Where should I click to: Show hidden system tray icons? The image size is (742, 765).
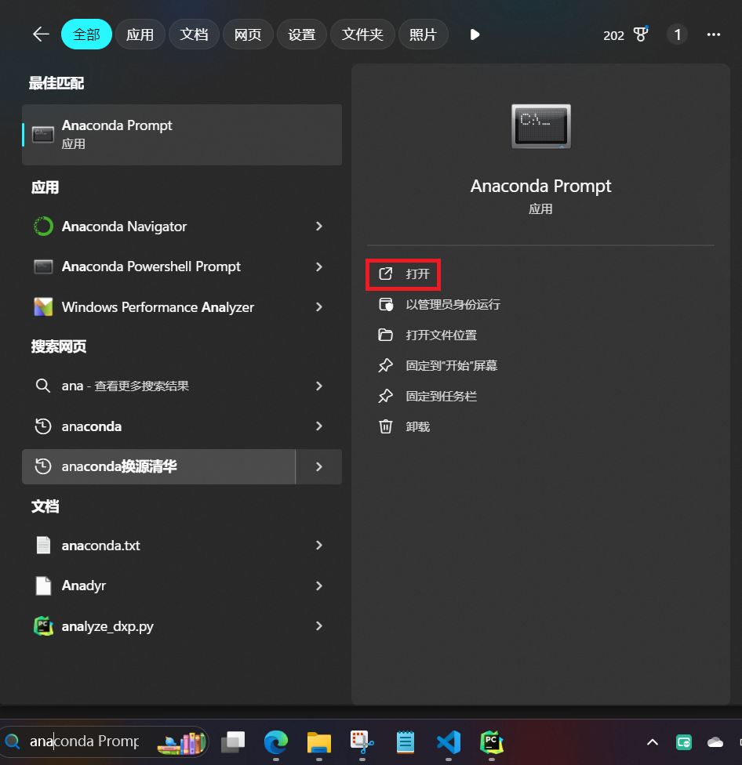pyautogui.click(x=652, y=742)
